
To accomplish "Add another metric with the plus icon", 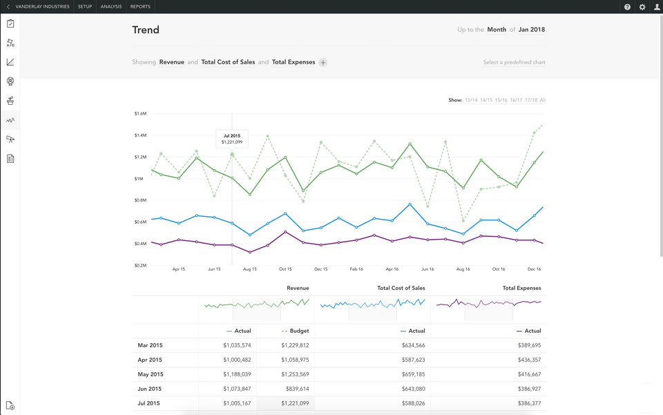I will (323, 62).
